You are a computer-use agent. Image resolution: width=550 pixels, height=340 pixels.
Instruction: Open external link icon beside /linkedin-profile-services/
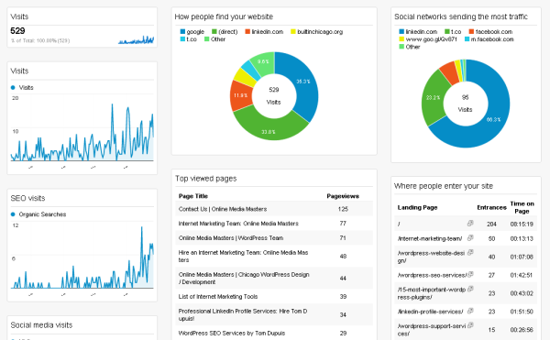tap(470, 311)
